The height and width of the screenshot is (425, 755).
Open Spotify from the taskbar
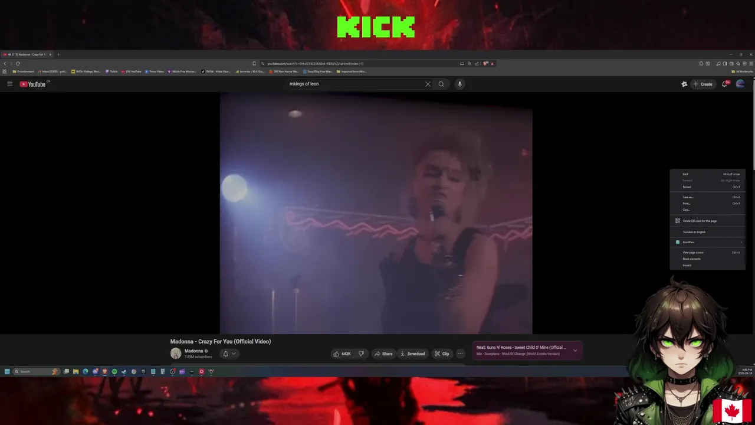(x=114, y=371)
